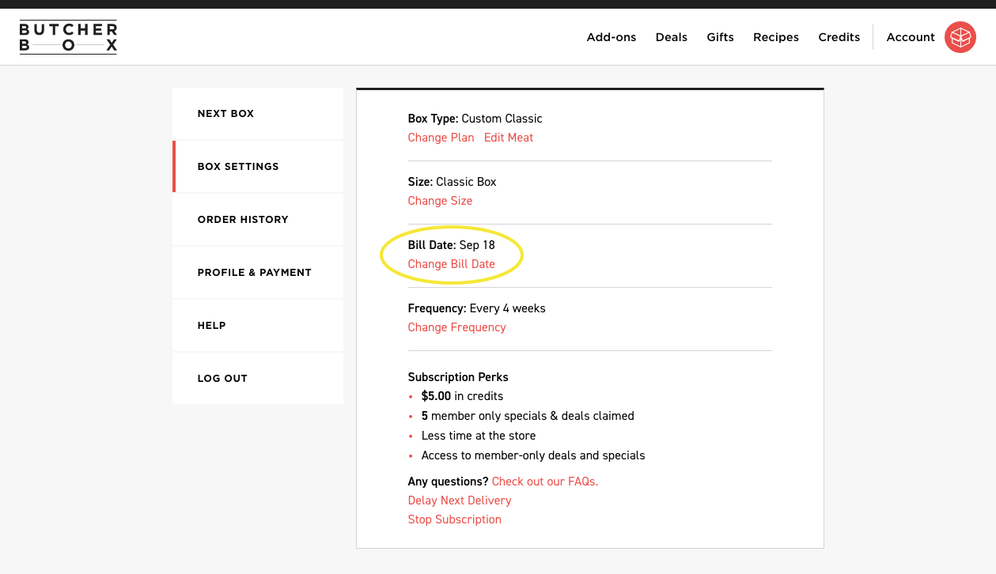Click the Frequency: Every 4 weeks text
Viewport: 996px width, 574px height.
(x=476, y=308)
